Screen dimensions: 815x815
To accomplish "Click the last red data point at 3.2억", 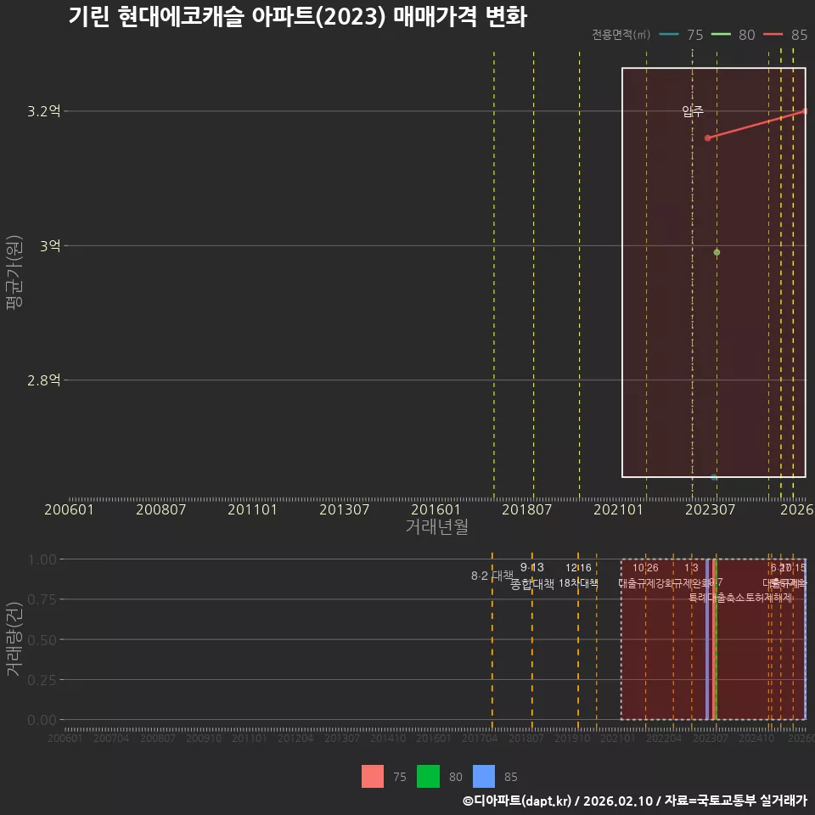I will (805, 110).
